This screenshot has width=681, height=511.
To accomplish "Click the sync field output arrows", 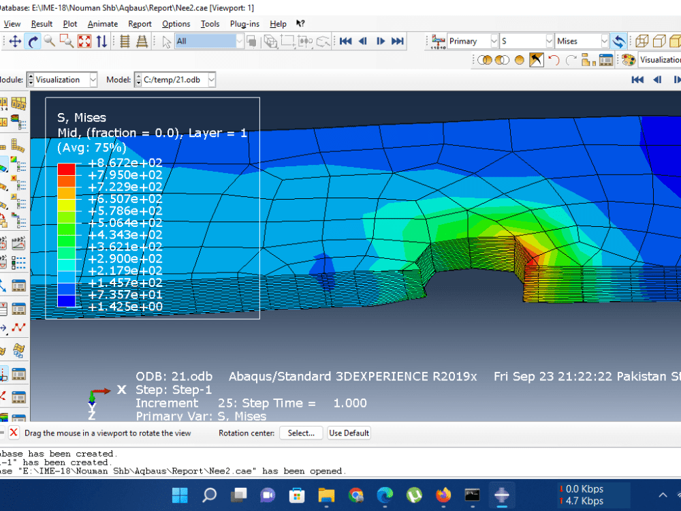I will (x=619, y=42).
